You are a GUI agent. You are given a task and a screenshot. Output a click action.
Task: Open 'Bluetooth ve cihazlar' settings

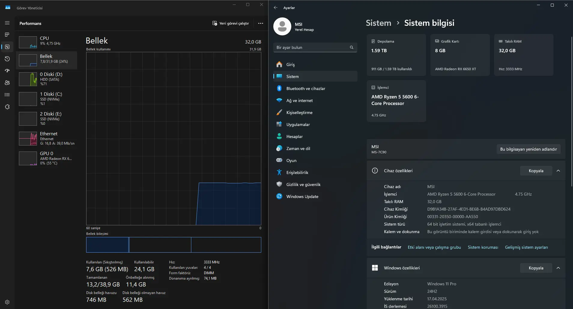315,88
